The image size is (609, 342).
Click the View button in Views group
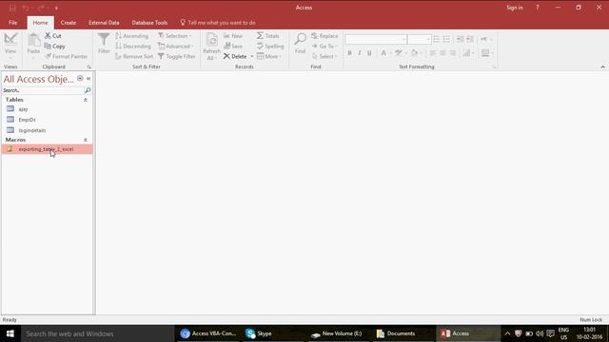pyautogui.click(x=10, y=46)
